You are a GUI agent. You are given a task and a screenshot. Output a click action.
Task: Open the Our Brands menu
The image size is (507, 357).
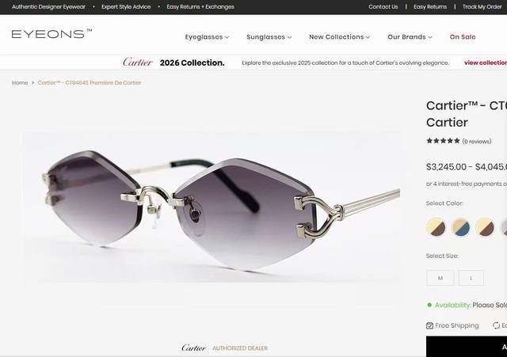[x=410, y=37]
